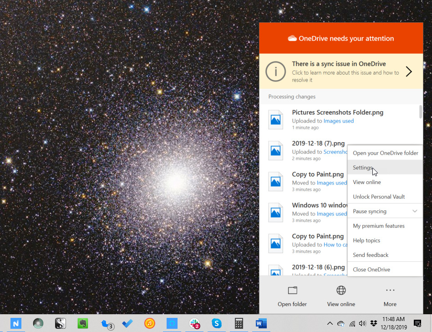Open Calculator icon in taskbar

pyautogui.click(x=239, y=323)
